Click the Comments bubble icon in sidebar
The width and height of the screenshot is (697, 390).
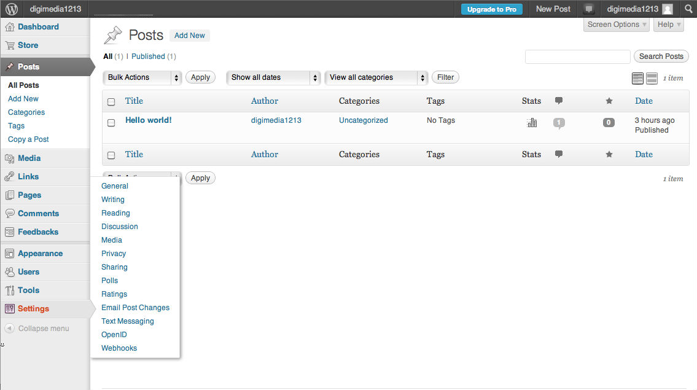tap(10, 214)
